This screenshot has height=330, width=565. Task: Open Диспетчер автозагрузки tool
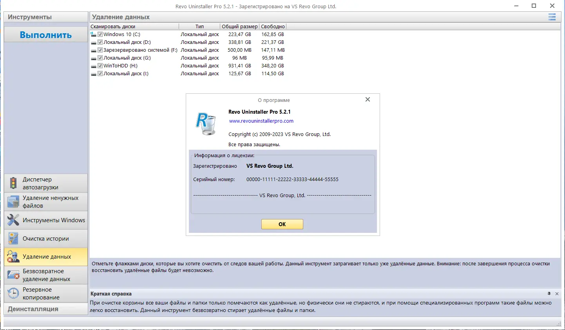point(46,183)
